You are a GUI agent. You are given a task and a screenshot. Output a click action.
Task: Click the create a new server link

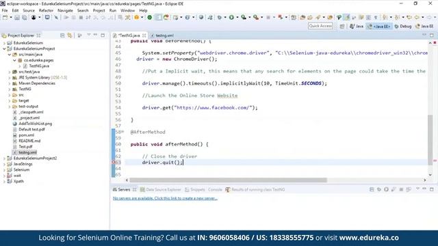165,198
